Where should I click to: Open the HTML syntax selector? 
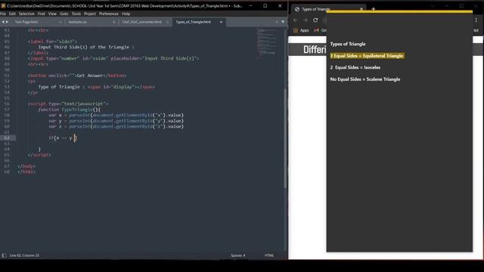(269, 255)
